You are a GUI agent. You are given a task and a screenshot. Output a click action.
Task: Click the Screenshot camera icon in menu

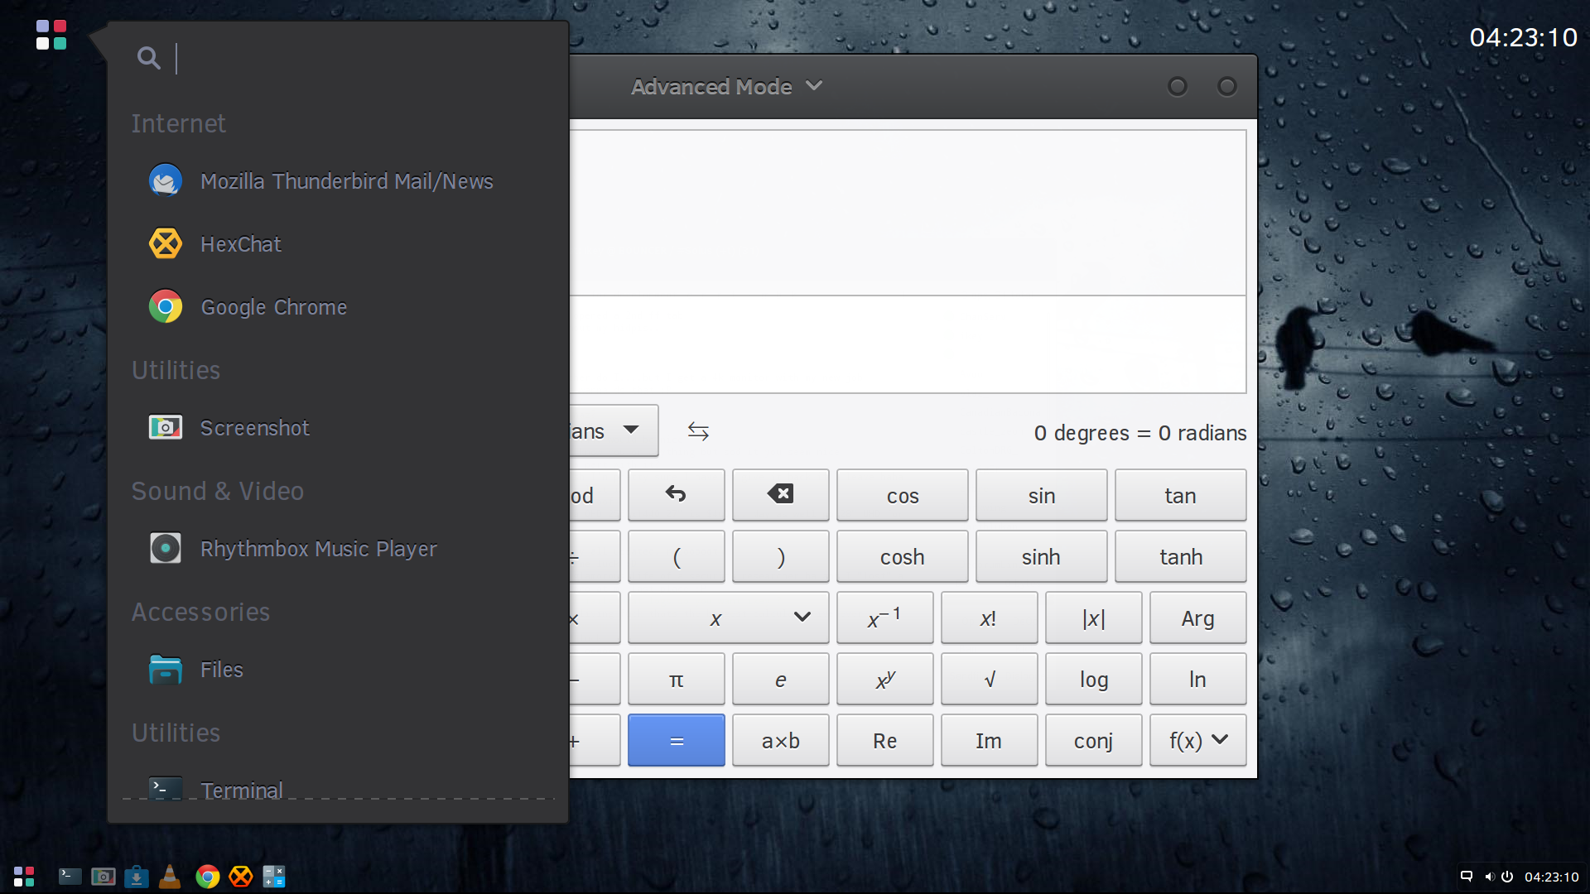pyautogui.click(x=166, y=427)
